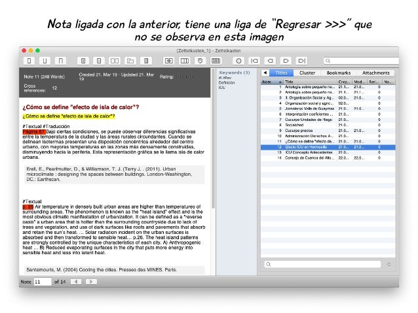Click the dark filled page toolbar icon
This screenshot has height=313, width=418.
(146, 61)
